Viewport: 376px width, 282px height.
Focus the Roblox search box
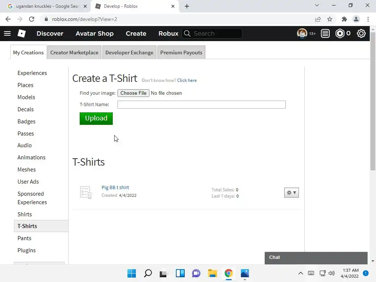(212, 33)
